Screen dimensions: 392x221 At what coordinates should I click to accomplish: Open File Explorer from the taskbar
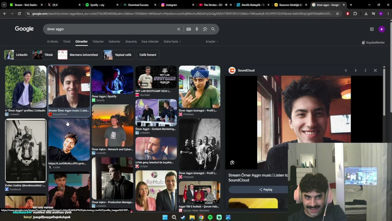click(192, 217)
